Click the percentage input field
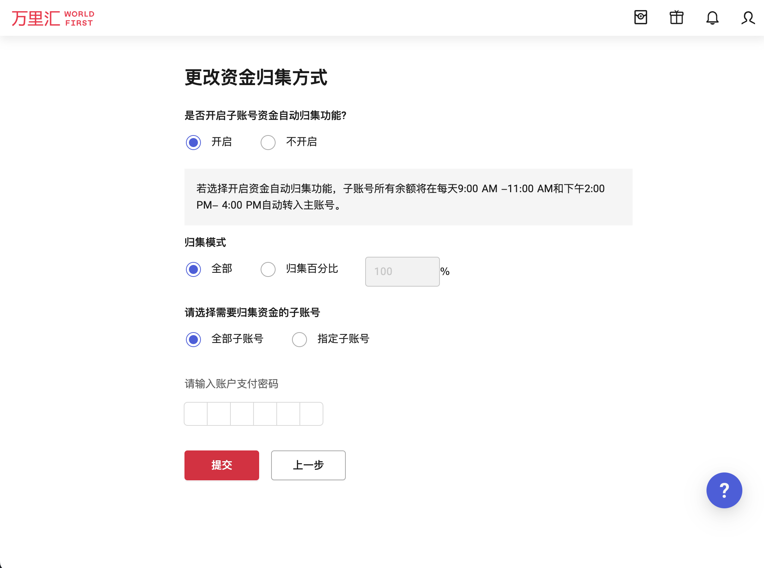 pos(402,271)
